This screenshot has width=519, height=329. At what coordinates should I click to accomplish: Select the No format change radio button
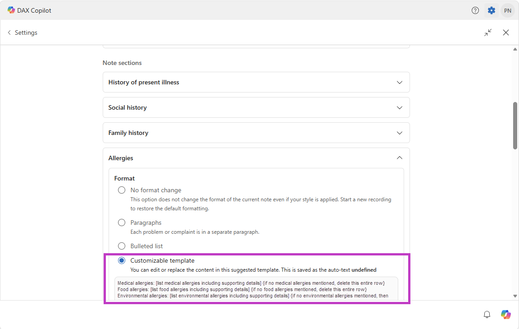[x=122, y=190]
